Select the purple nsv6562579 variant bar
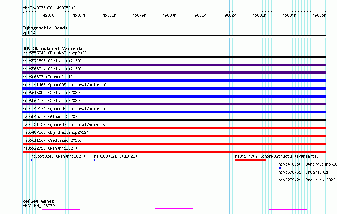 [174, 104]
